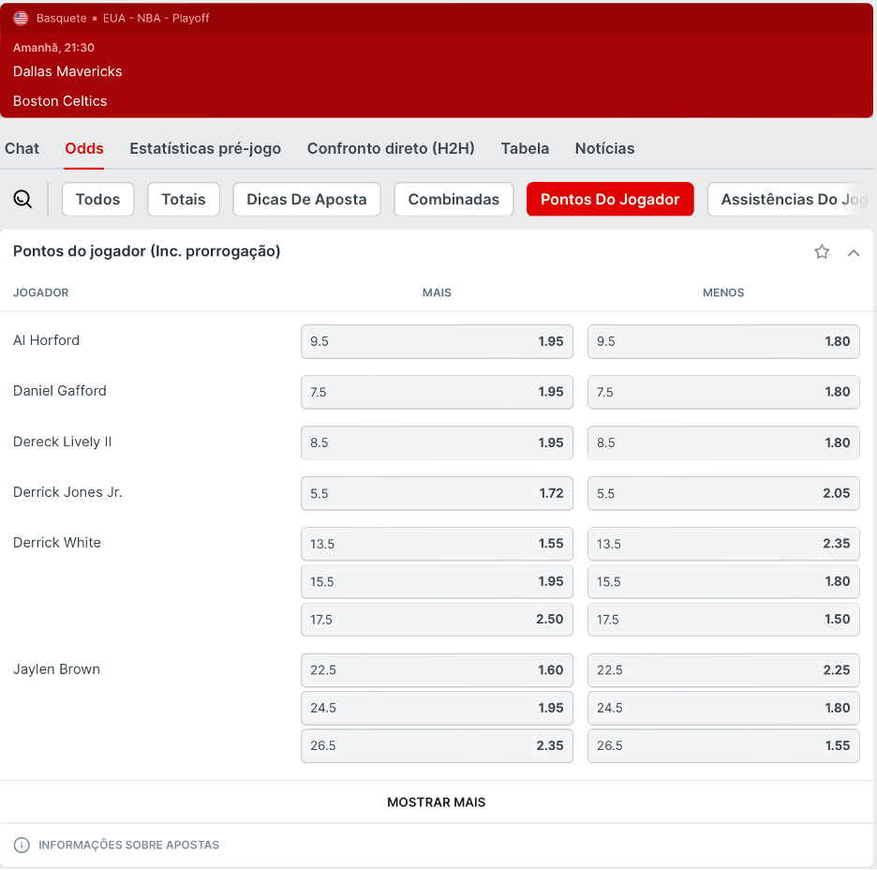Click the match time Amanhã, 21:30
This screenshot has width=877, height=870.
click(53, 48)
